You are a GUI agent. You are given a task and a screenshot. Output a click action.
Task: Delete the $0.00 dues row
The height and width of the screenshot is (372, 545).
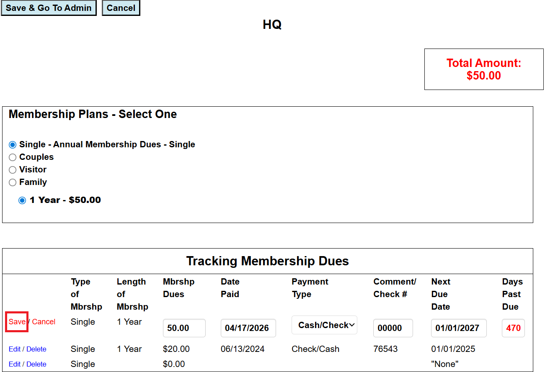point(36,364)
